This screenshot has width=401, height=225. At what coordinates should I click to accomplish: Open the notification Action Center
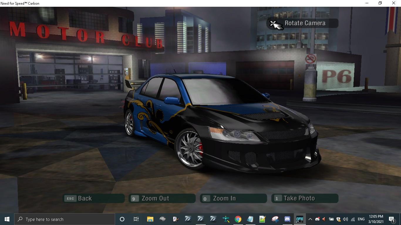[x=392, y=219]
